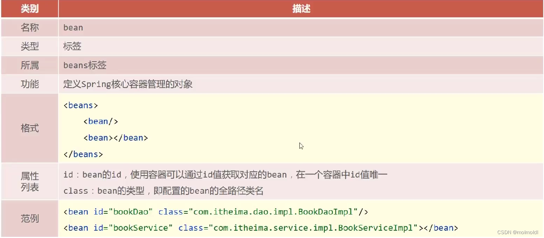Click the bookDao example bean code
The image size is (544, 238).
click(x=216, y=211)
